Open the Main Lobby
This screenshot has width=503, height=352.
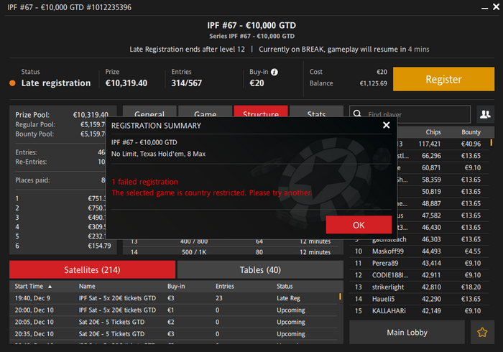(x=407, y=333)
